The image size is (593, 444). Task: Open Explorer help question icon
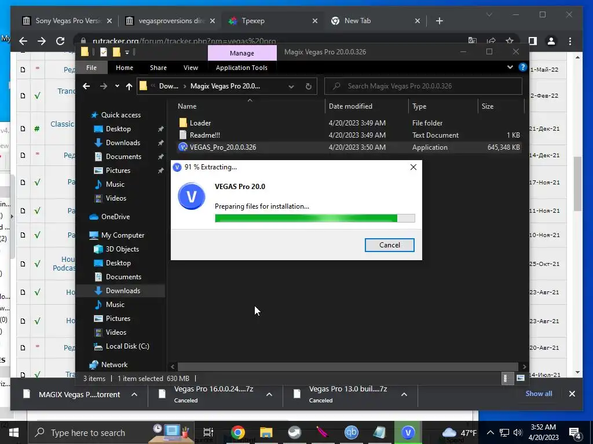[x=523, y=67]
